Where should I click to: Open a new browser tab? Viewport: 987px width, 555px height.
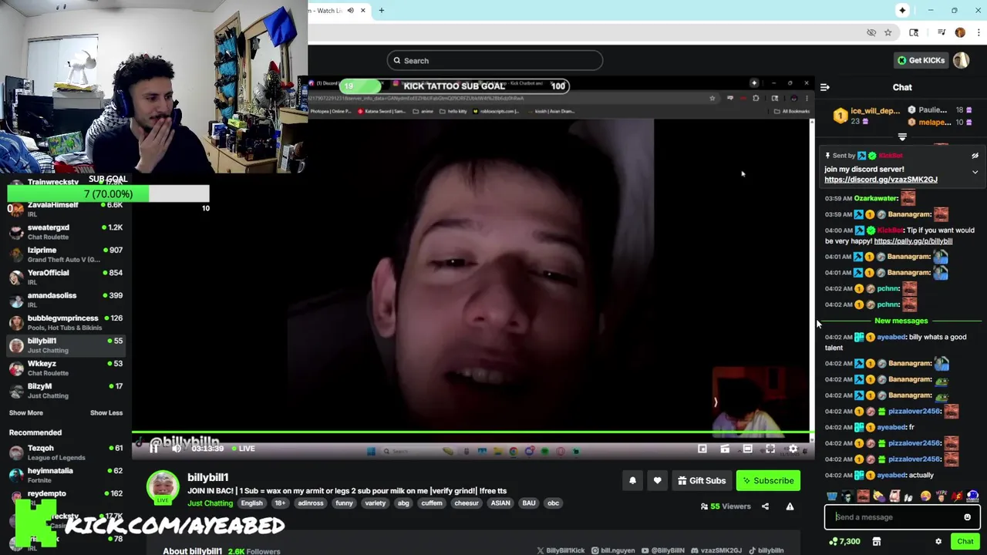click(x=381, y=10)
